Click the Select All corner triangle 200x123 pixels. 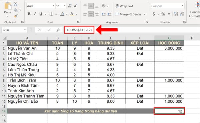(x=5, y=38)
